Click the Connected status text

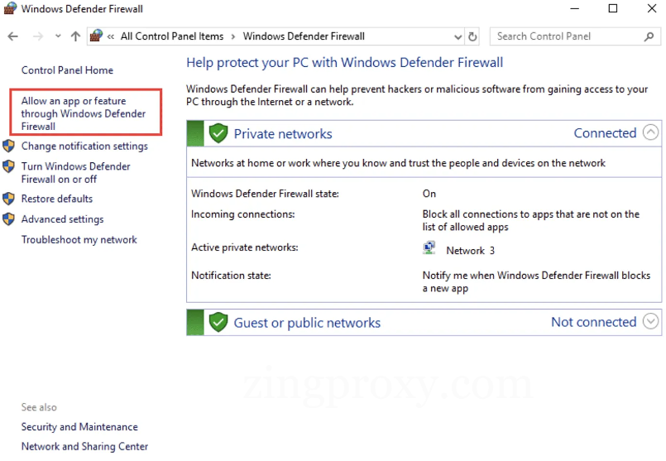(605, 133)
